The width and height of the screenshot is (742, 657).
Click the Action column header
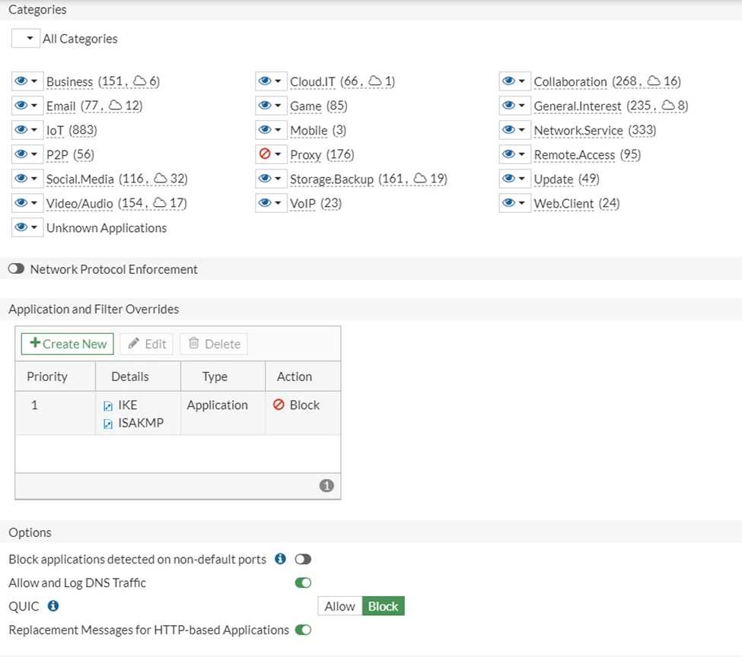pos(303,376)
